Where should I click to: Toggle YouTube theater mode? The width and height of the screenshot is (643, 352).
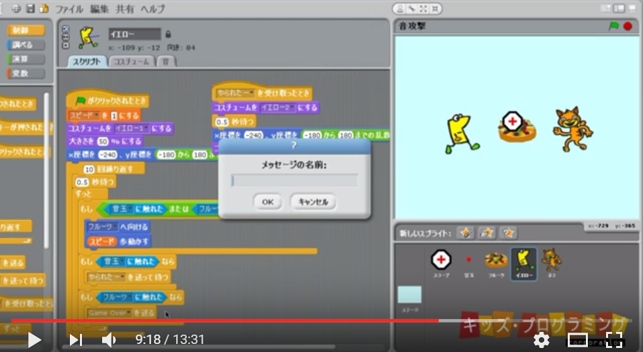[x=578, y=340]
